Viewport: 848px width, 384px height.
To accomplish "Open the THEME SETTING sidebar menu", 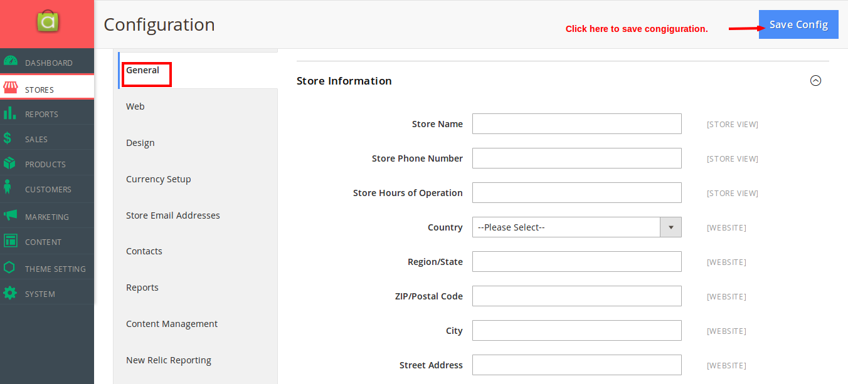I will click(47, 268).
